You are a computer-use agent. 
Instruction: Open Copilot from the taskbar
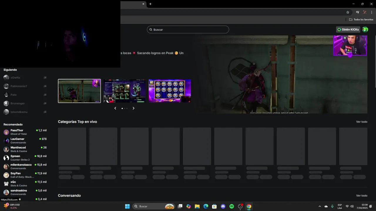[x=189, y=206]
